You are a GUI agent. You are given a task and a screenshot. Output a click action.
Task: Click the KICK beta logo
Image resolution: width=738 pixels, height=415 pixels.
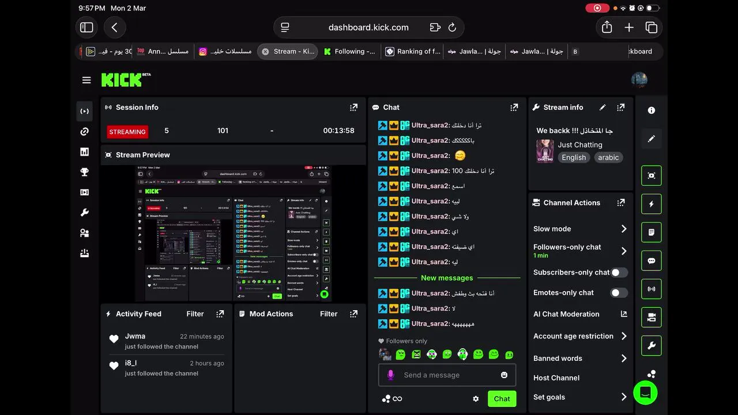[126, 80]
